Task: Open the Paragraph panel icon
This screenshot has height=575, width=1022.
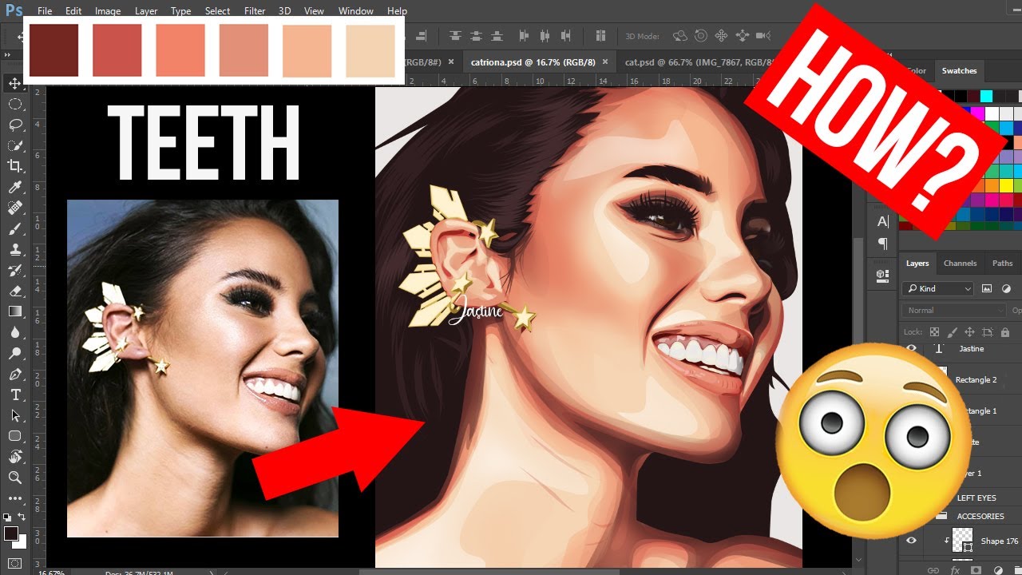Action: pyautogui.click(x=883, y=244)
